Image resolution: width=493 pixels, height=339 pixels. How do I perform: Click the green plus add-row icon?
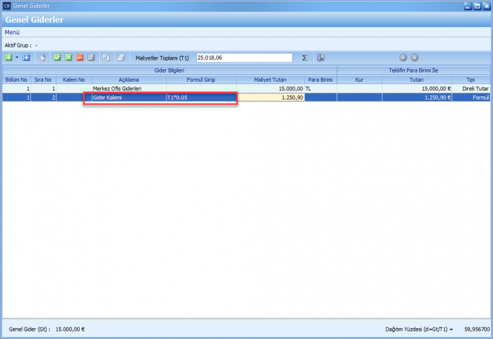pyautogui.click(x=8, y=58)
